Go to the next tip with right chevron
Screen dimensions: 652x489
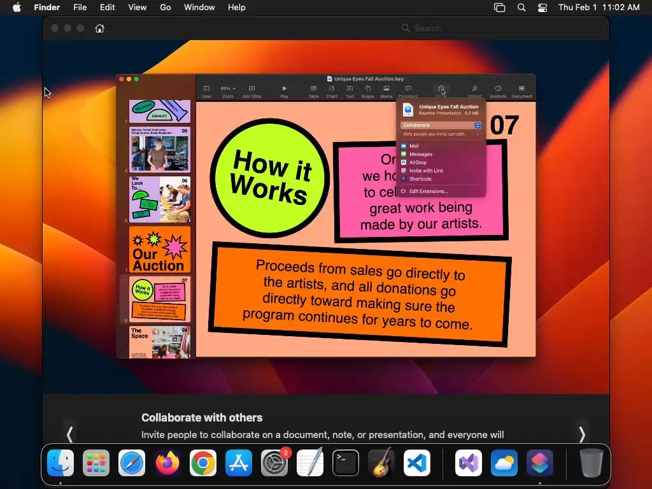tap(582, 434)
